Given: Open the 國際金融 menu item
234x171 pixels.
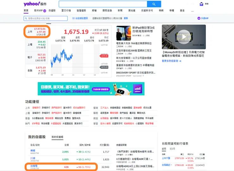Looking at the screenshot, I should click(x=107, y=10).
